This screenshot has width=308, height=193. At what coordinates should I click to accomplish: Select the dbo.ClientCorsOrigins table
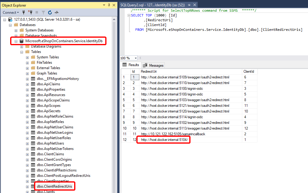click(x=54, y=159)
